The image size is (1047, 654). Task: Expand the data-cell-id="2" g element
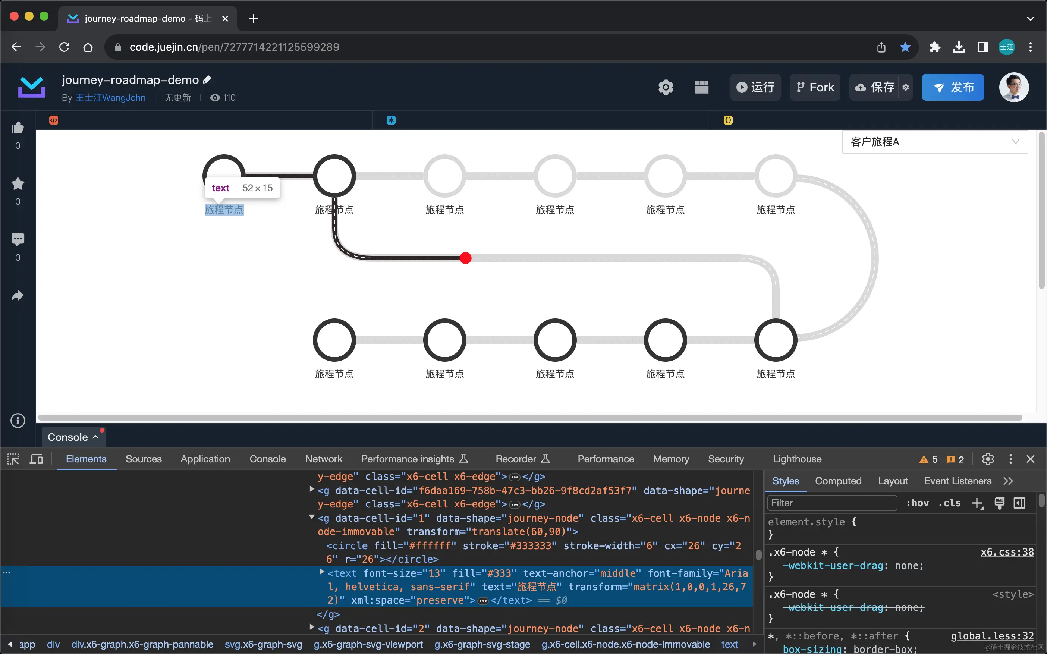click(312, 627)
